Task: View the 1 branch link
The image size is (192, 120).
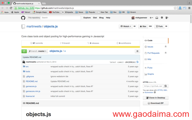Action: 65,43
